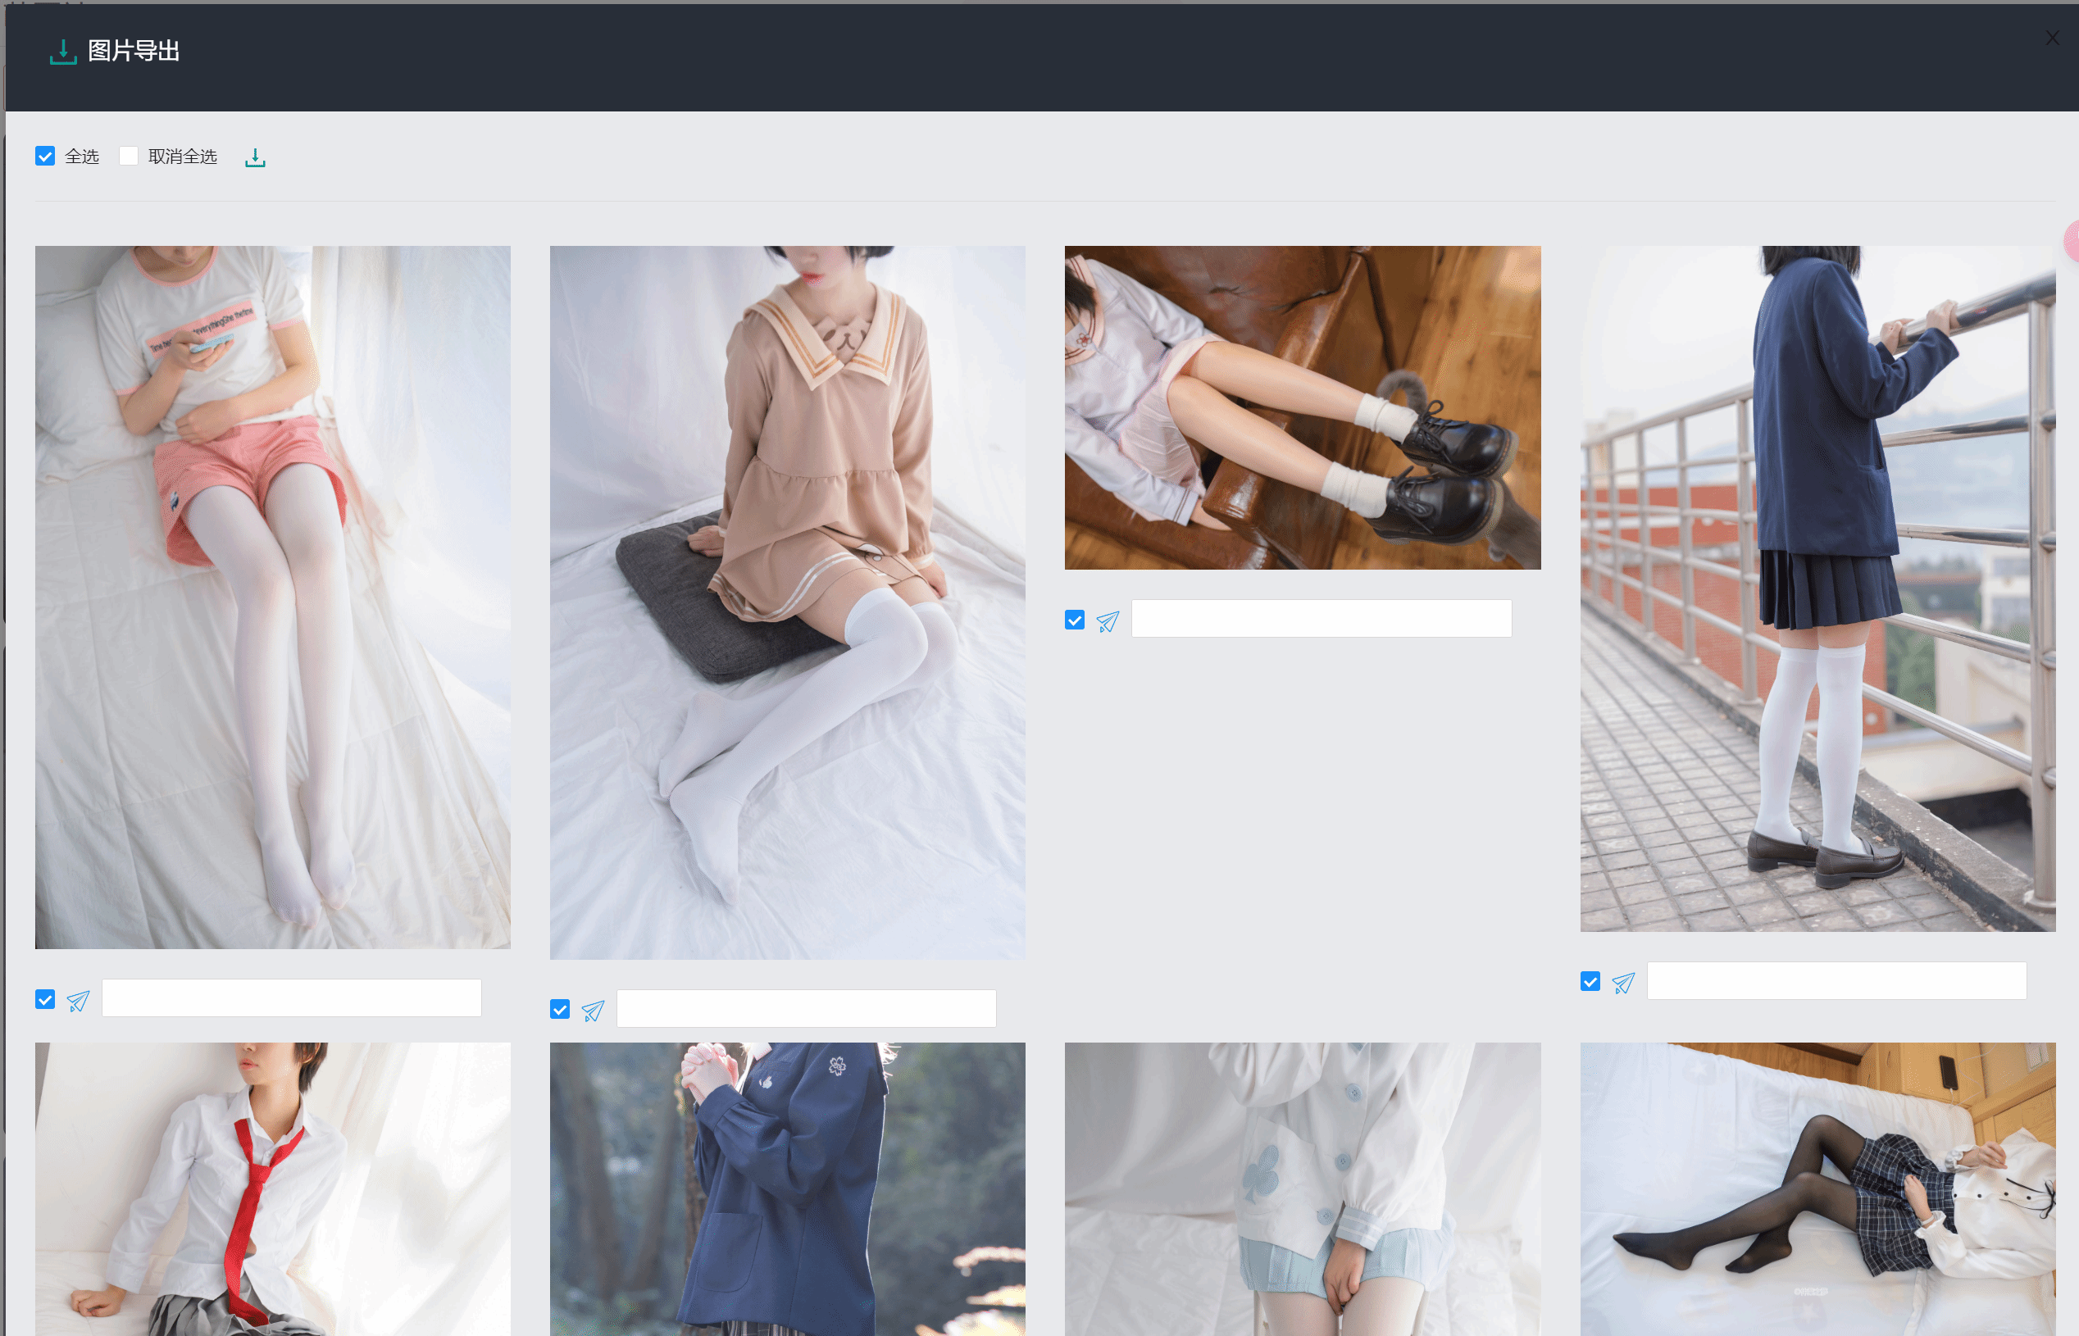This screenshot has height=1336, width=2079.
Task: Focus the text field under the beige sailor dress photo
Action: coord(806,1008)
